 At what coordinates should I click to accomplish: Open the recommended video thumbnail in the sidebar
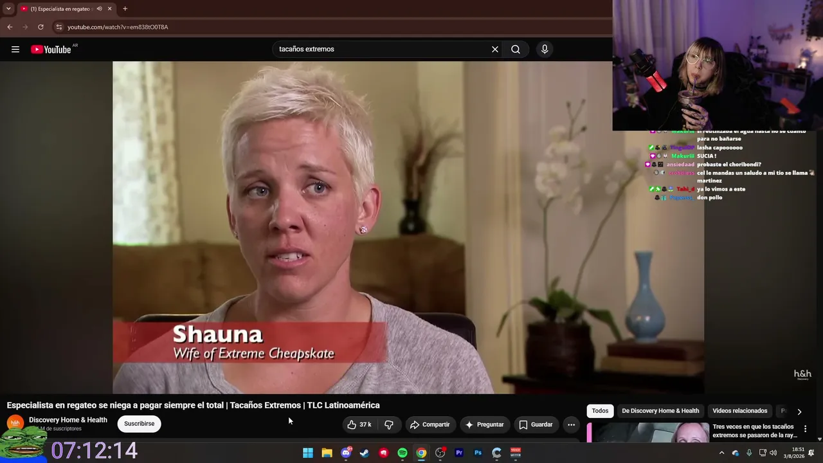pyautogui.click(x=648, y=432)
